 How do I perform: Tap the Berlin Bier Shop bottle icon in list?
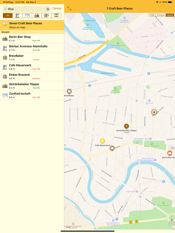(5, 39)
